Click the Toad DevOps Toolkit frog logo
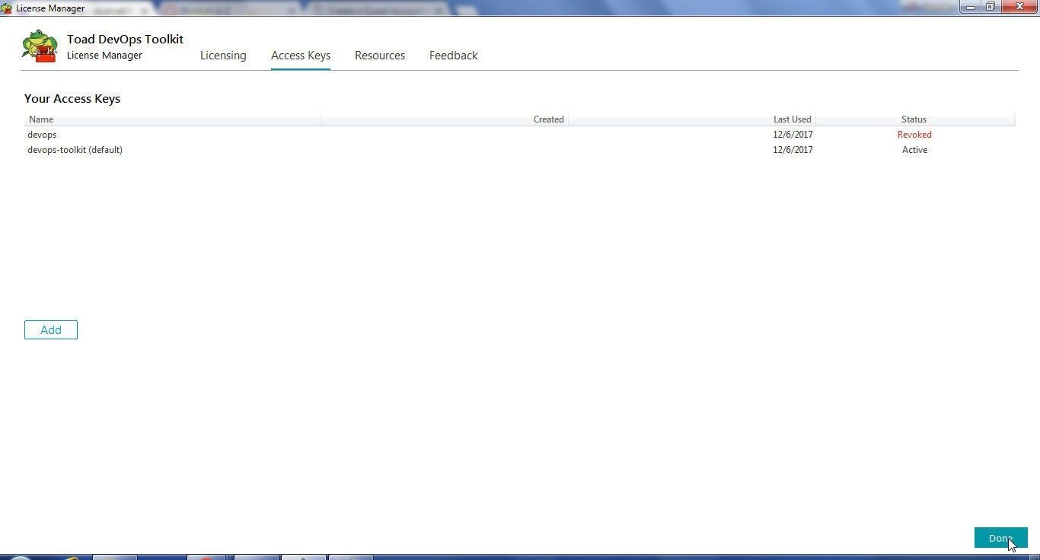Image resolution: width=1040 pixels, height=560 pixels. click(40, 46)
